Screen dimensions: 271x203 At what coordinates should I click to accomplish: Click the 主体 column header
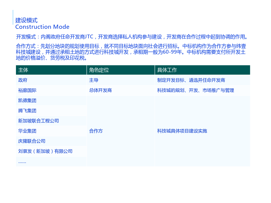51,70
